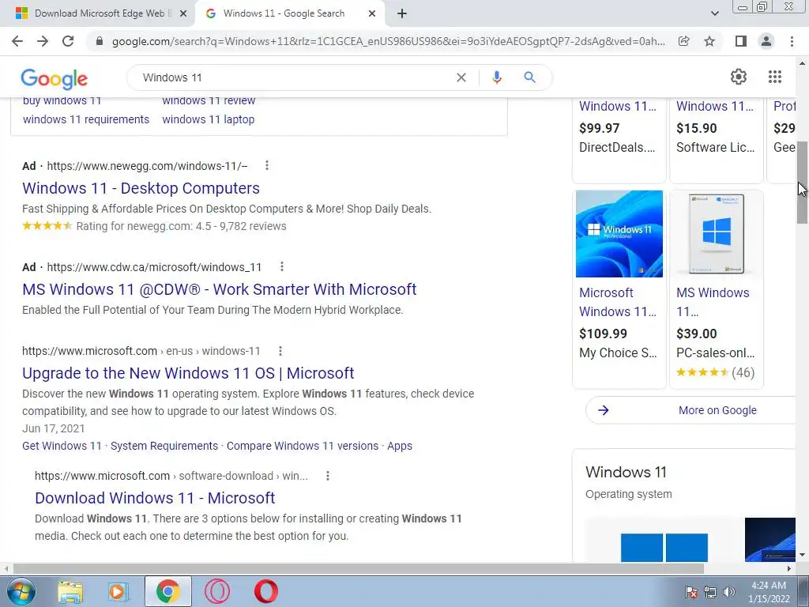Open Windows 11 - Desktop Computers ad
809x607 pixels.
tap(141, 188)
